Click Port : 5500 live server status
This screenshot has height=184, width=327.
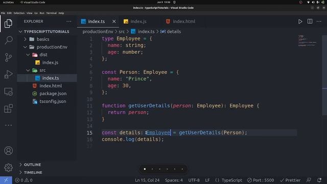(x=261, y=180)
